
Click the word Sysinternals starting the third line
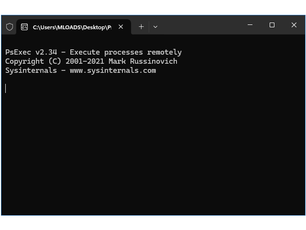click(x=31, y=70)
